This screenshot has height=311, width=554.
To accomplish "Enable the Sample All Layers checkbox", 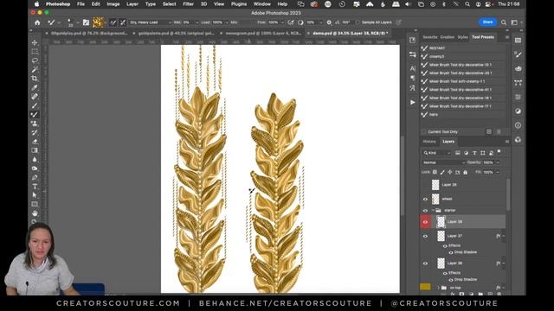I will tap(358, 22).
